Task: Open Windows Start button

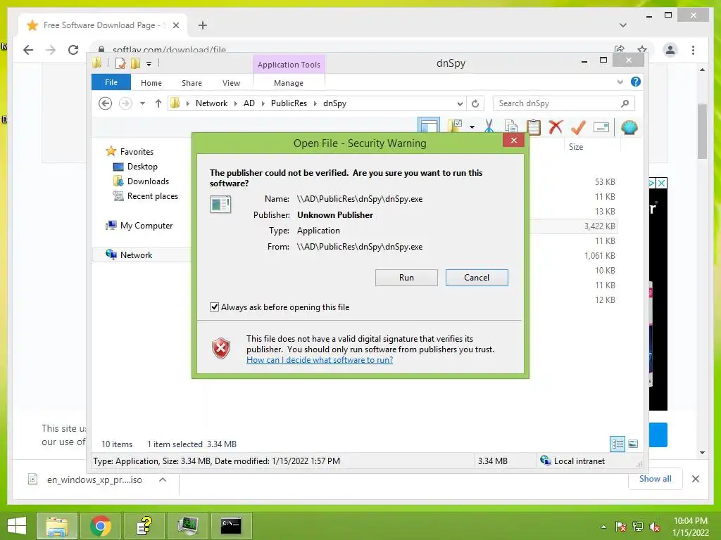Action: (x=17, y=525)
